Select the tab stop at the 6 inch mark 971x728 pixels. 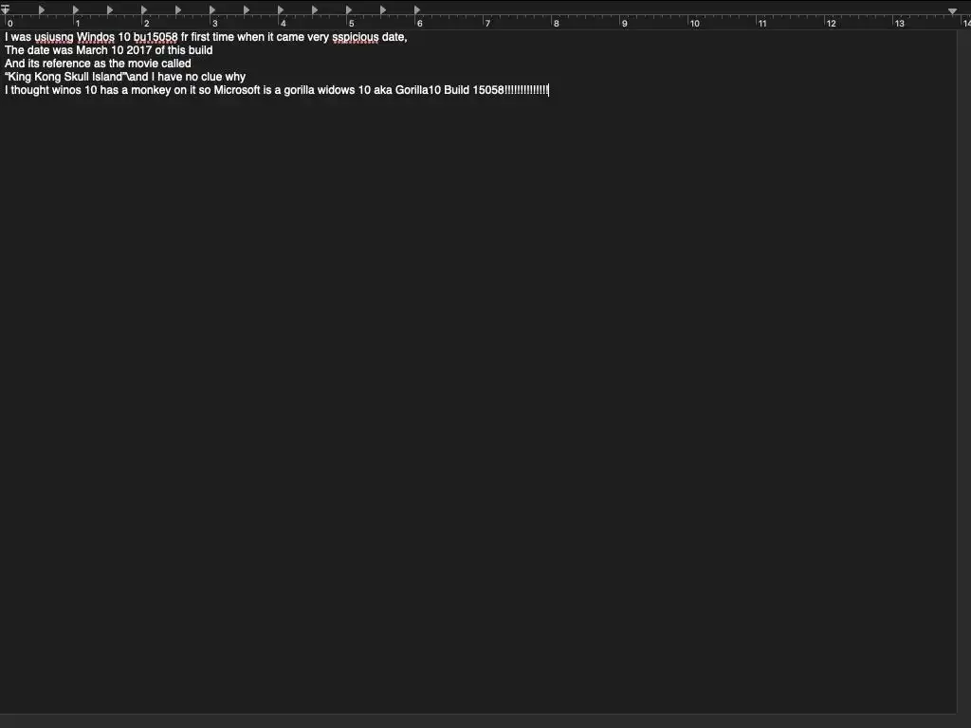tap(417, 9)
